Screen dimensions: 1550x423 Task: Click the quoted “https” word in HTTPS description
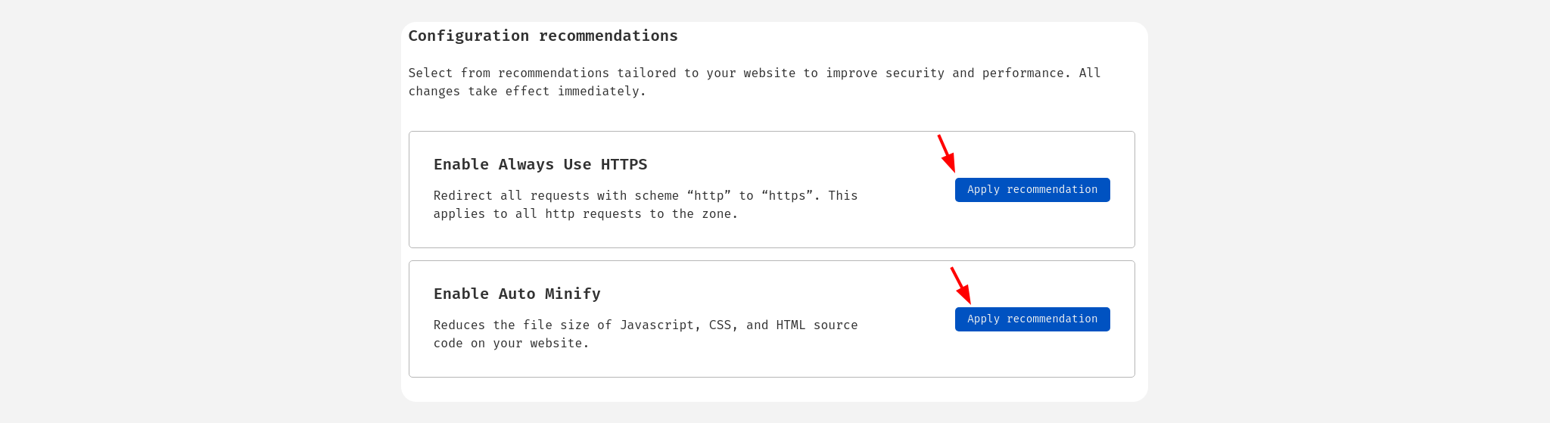coord(791,196)
